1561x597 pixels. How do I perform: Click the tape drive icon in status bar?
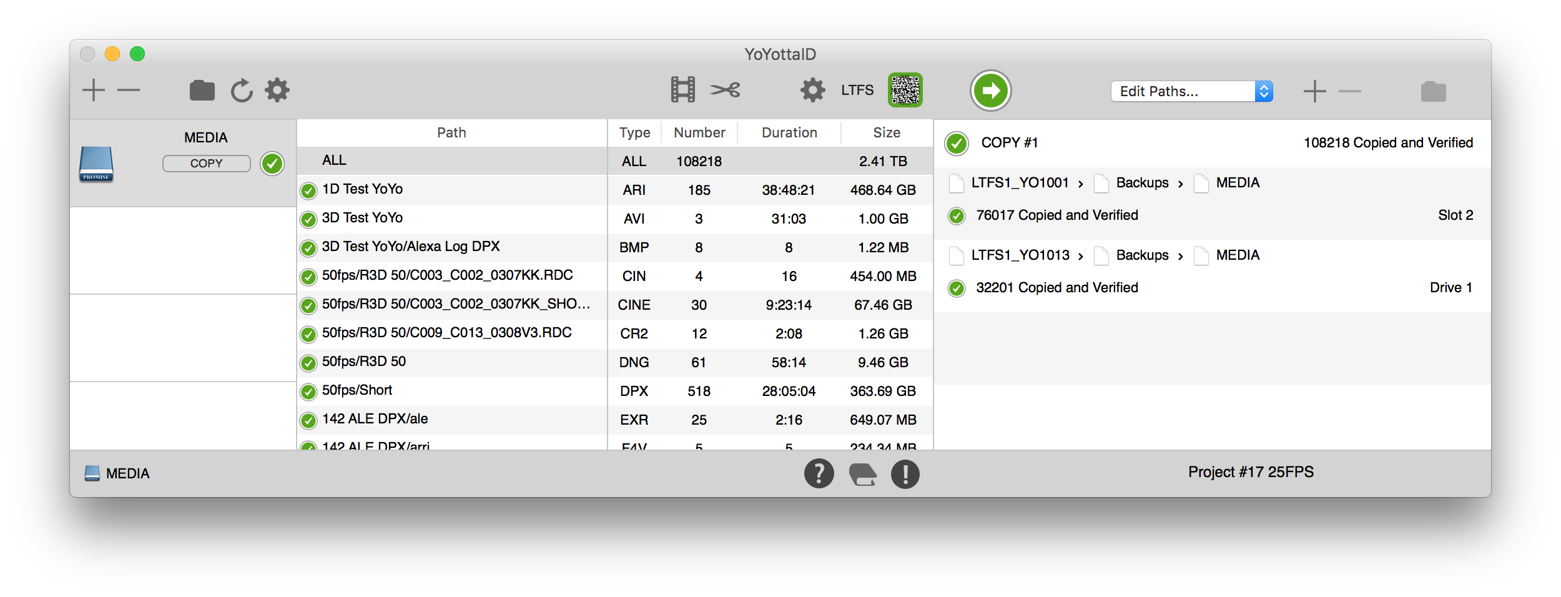point(863,474)
